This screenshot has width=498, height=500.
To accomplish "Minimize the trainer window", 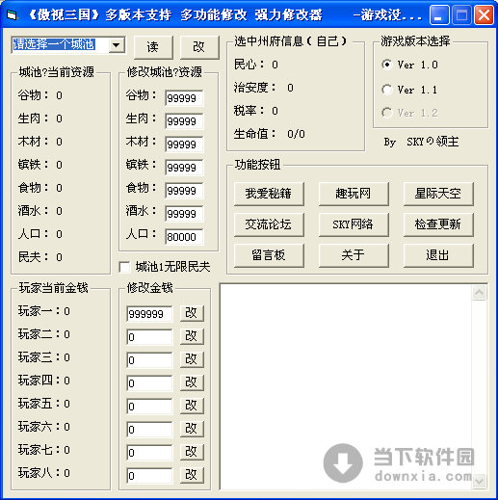I will [438, 15].
